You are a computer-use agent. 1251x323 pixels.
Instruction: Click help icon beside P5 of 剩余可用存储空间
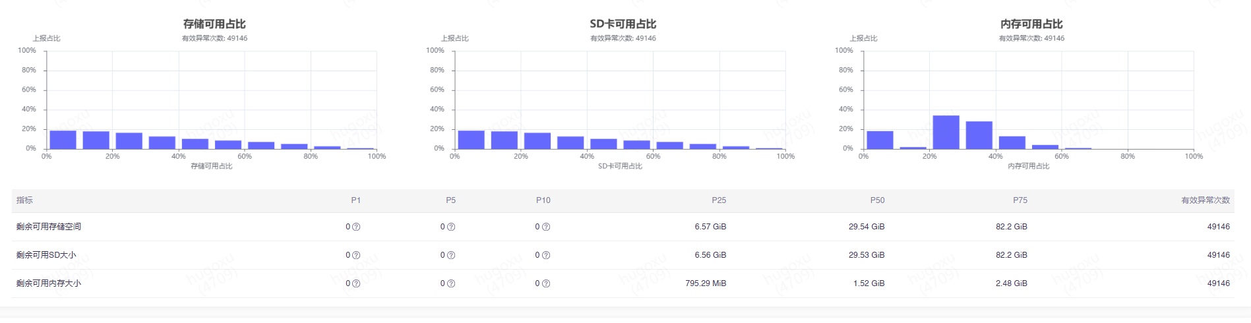click(x=451, y=227)
